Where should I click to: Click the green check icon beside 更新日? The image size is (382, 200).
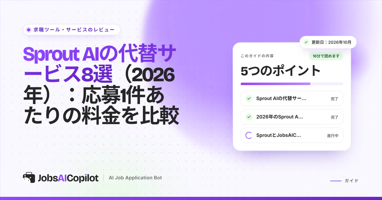(x=306, y=42)
